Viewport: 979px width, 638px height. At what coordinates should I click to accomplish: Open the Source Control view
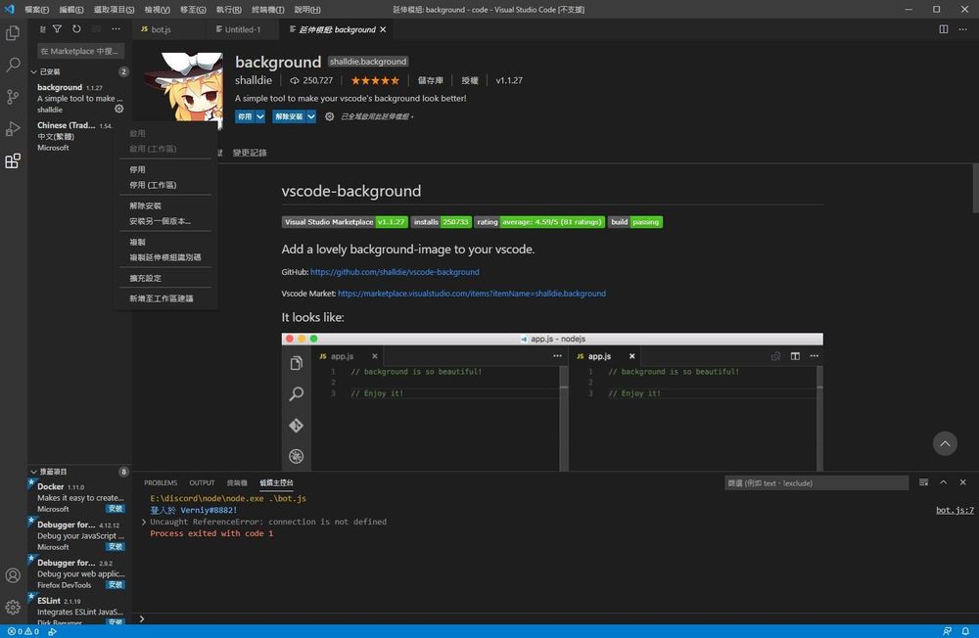pyautogui.click(x=13, y=95)
